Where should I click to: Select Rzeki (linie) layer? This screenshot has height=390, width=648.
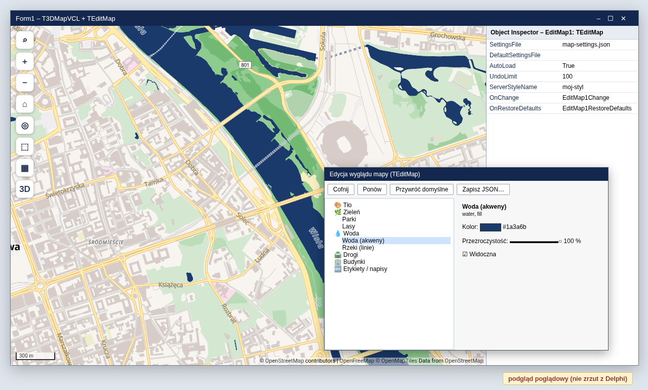point(358,248)
